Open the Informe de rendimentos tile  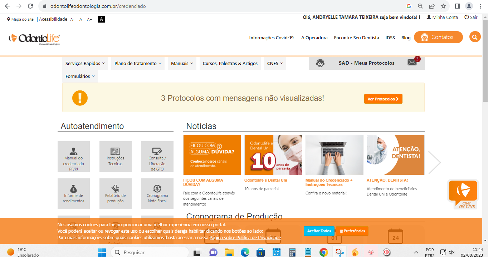point(74,193)
